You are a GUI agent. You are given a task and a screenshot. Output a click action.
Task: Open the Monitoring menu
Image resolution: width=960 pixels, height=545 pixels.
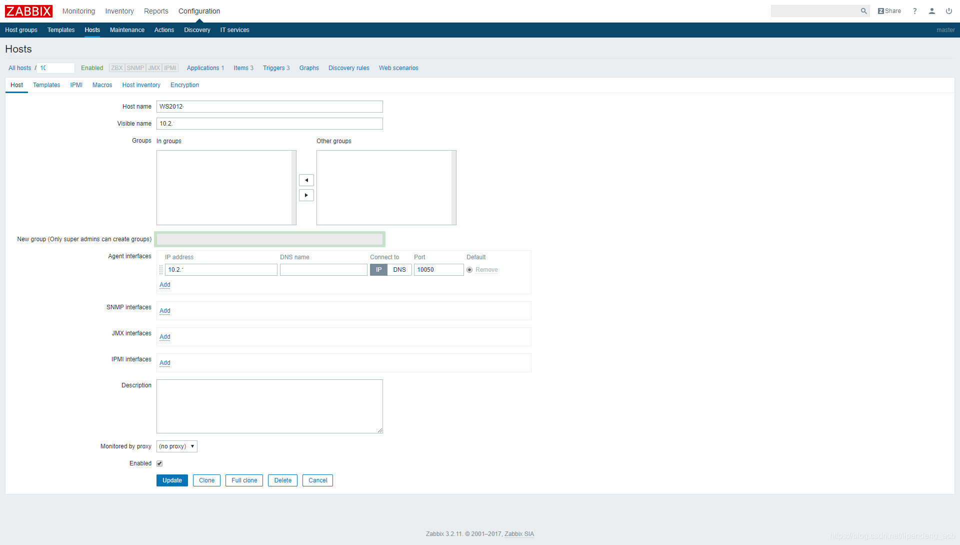pyautogui.click(x=78, y=11)
